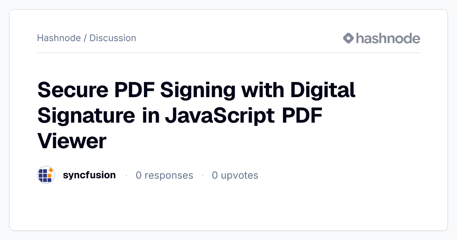Click the 0 upvotes counter
The width and height of the screenshot is (457, 240).
pyautogui.click(x=235, y=175)
